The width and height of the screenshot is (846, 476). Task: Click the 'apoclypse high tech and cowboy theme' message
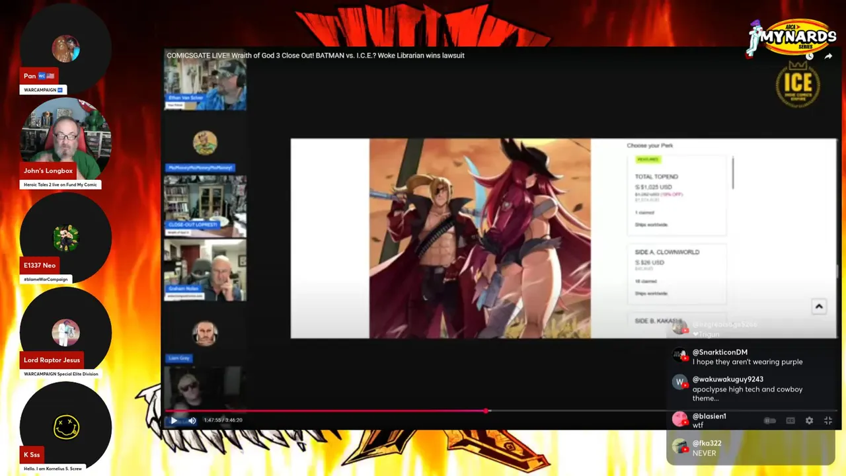(748, 394)
